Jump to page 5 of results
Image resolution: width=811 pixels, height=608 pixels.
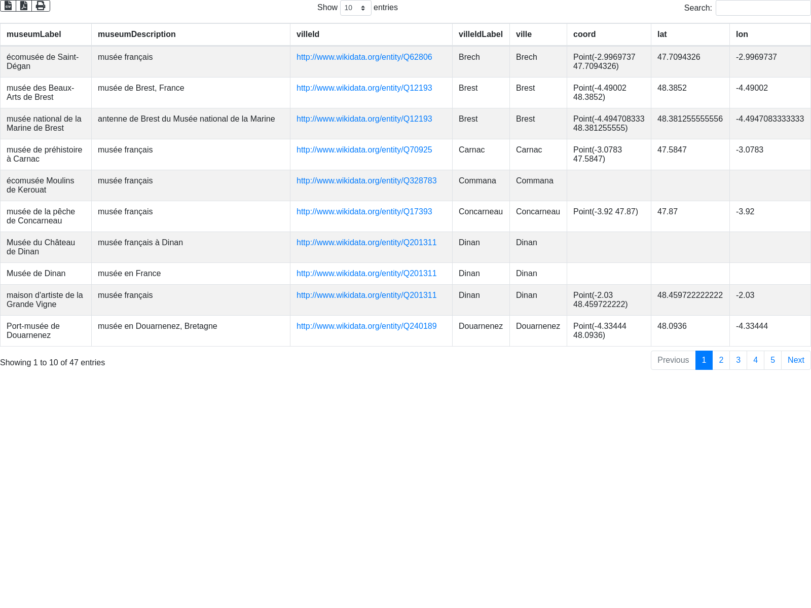(x=772, y=360)
